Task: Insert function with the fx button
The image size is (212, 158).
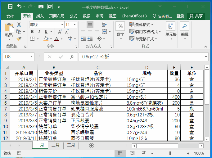Action: point(72,56)
